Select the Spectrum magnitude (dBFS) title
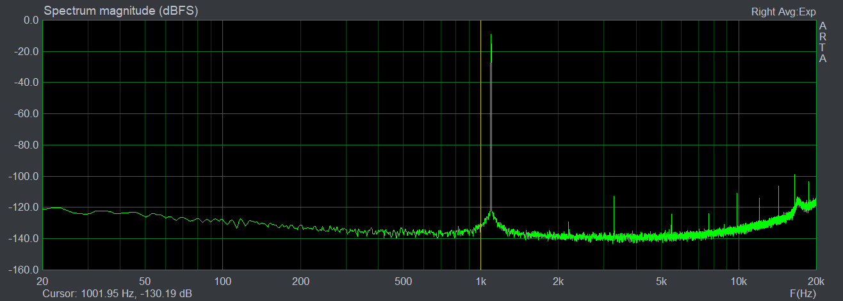 point(120,12)
